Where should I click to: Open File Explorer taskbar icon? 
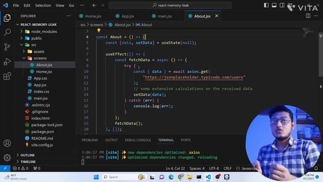point(190,177)
